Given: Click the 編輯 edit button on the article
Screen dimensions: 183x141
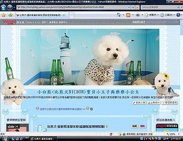Looking at the screenshot, I should coord(134,126).
